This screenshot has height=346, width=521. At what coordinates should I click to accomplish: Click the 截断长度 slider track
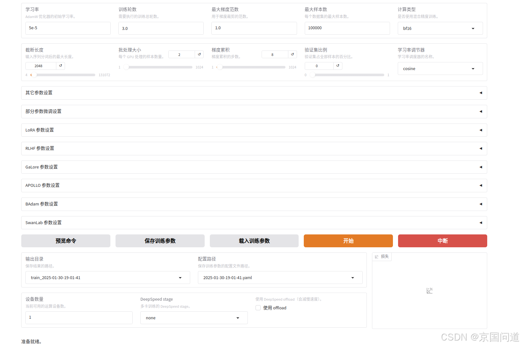[63, 75]
